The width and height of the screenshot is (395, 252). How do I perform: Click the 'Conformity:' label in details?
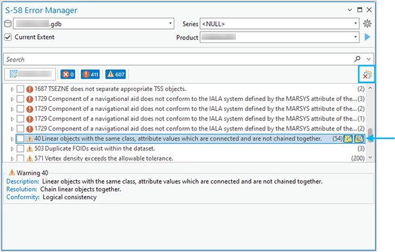click(23, 197)
